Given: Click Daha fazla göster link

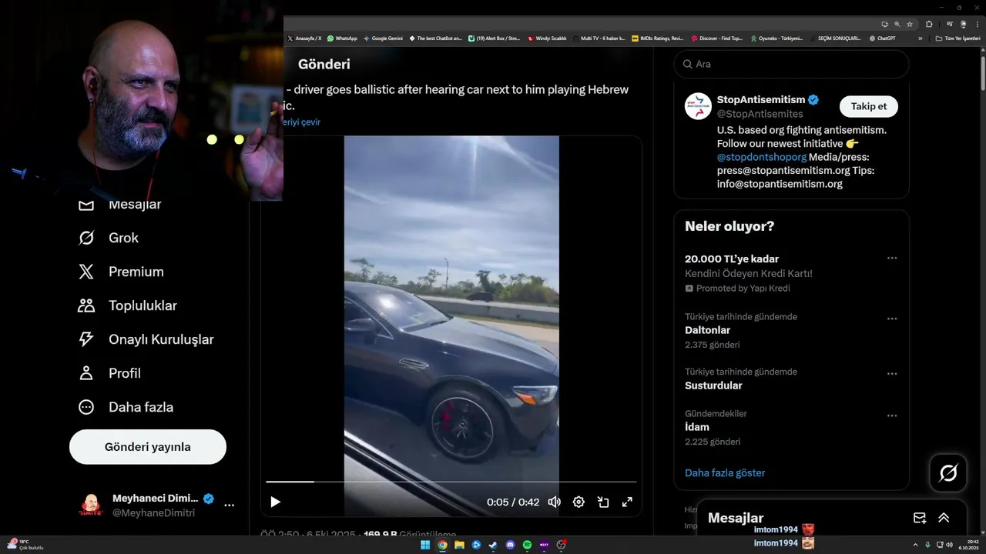Looking at the screenshot, I should (725, 472).
